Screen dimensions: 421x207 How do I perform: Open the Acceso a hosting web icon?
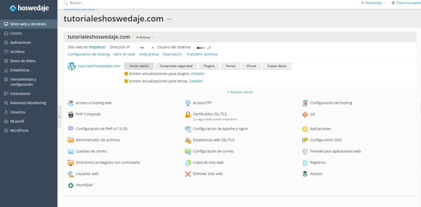pos(71,103)
